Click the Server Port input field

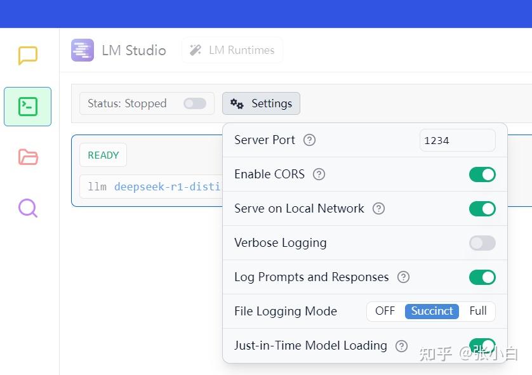457,140
